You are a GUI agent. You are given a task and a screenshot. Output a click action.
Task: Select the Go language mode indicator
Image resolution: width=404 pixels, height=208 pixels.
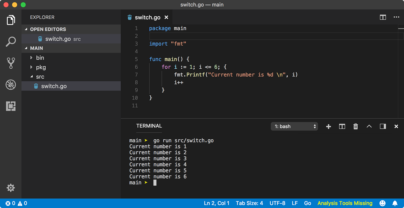(x=308, y=203)
